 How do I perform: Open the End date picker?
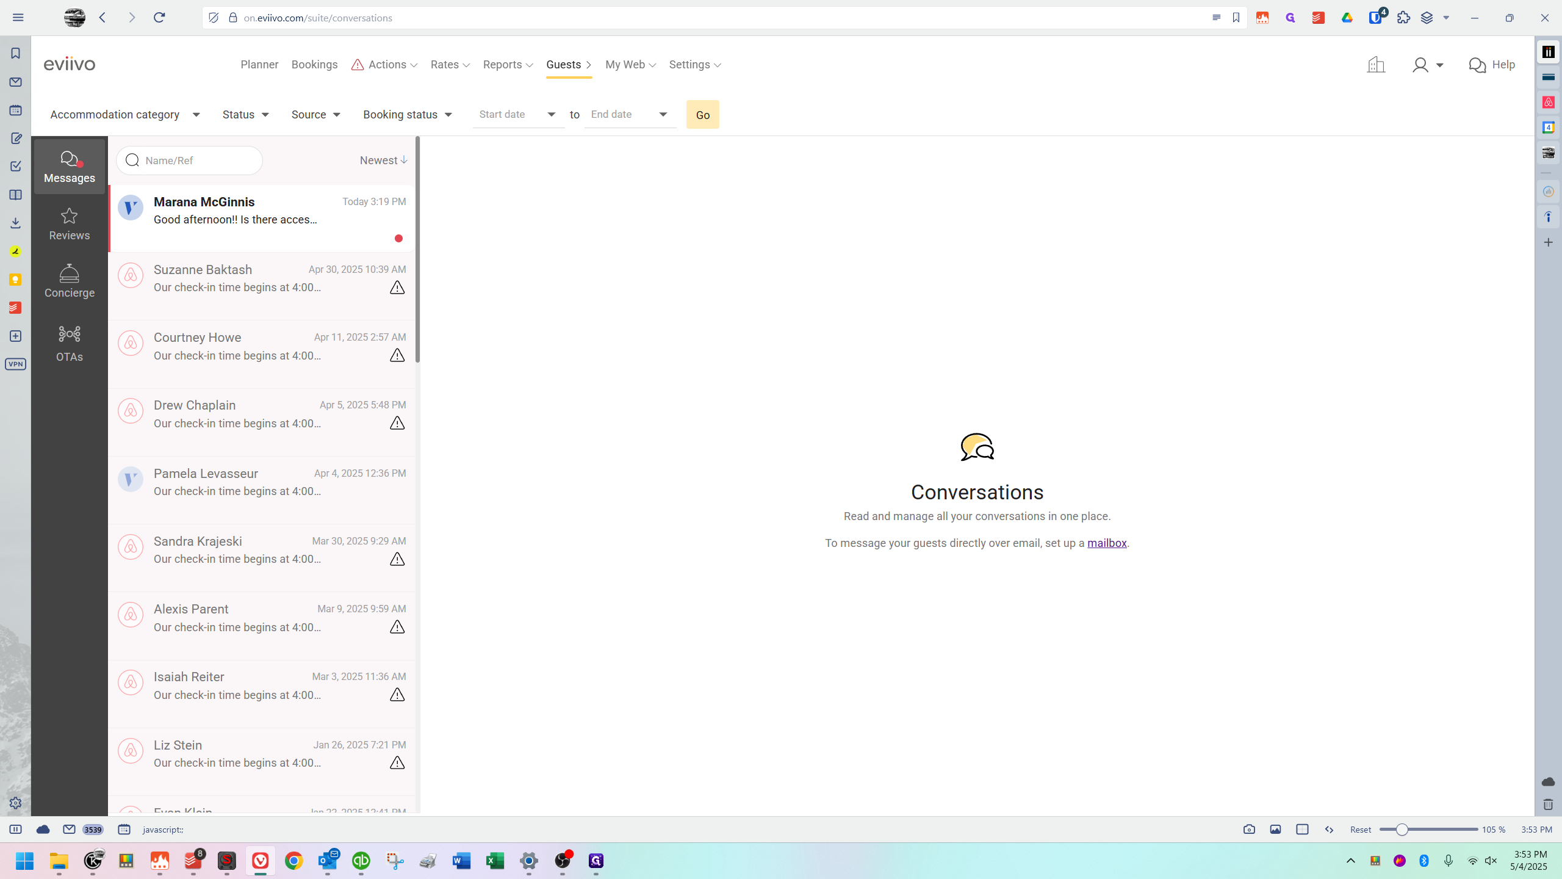point(630,115)
